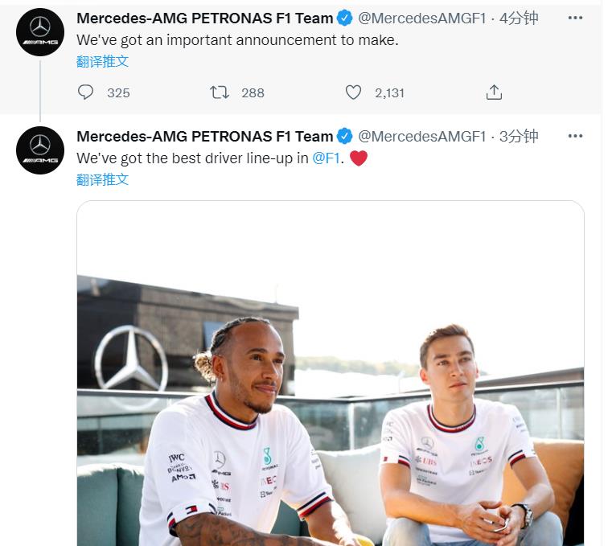The width and height of the screenshot is (608, 546).
Task: Click the Mercedes AMG avatar on second tweet
Action: coord(40,150)
